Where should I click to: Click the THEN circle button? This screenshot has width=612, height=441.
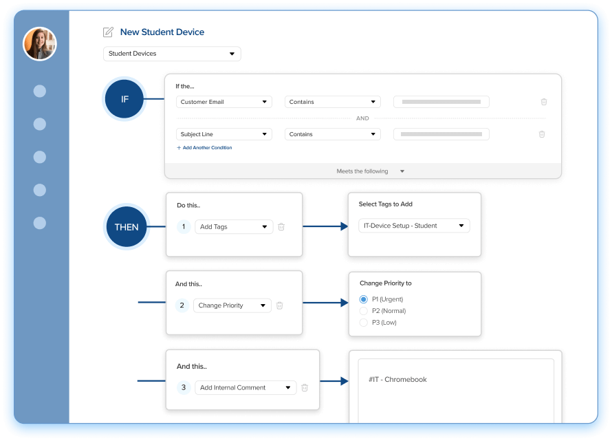[127, 227]
